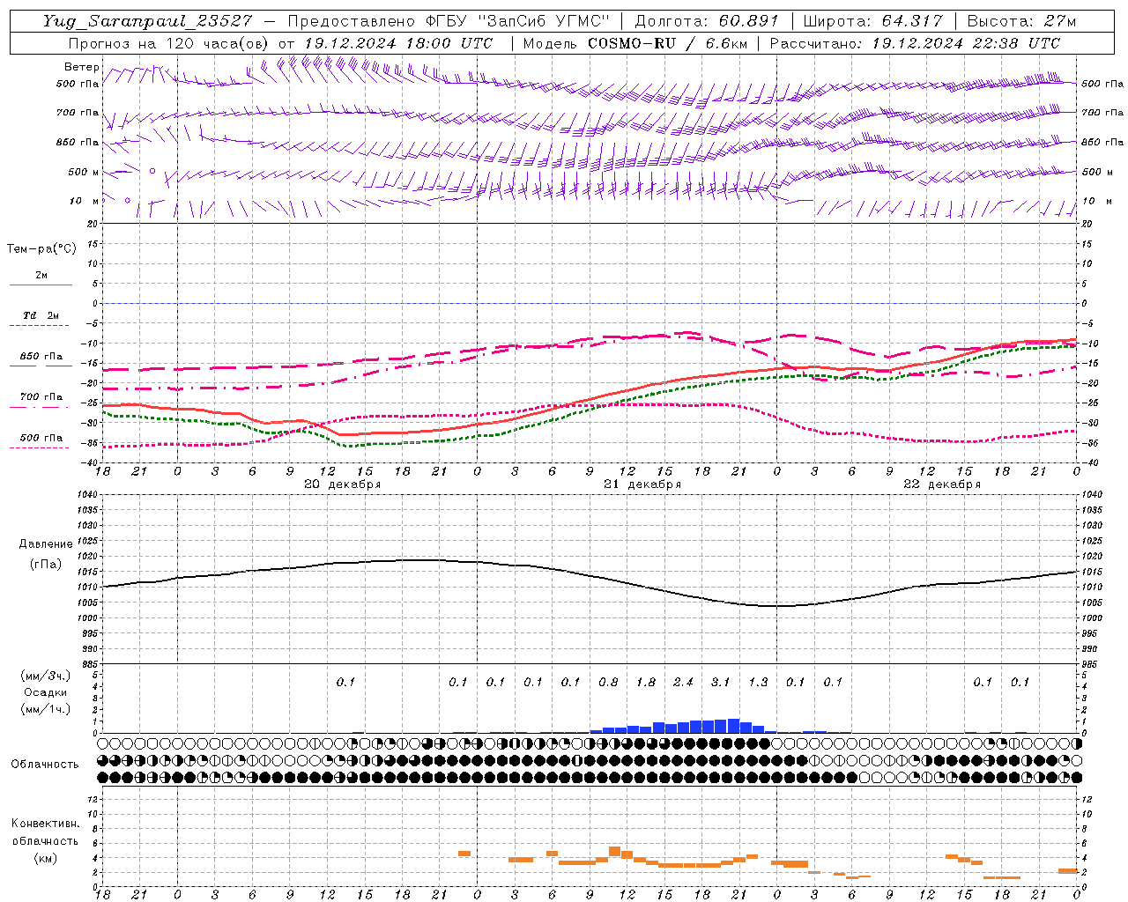
Task: Click the 700 гПа temperature legend entry
Action: click(x=41, y=397)
